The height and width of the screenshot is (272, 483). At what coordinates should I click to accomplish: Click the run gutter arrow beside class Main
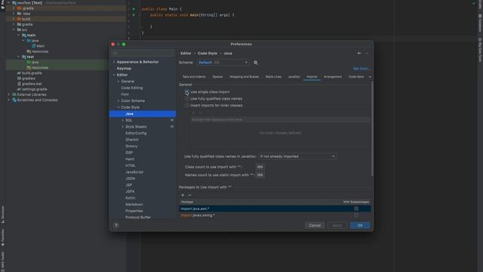point(134,9)
